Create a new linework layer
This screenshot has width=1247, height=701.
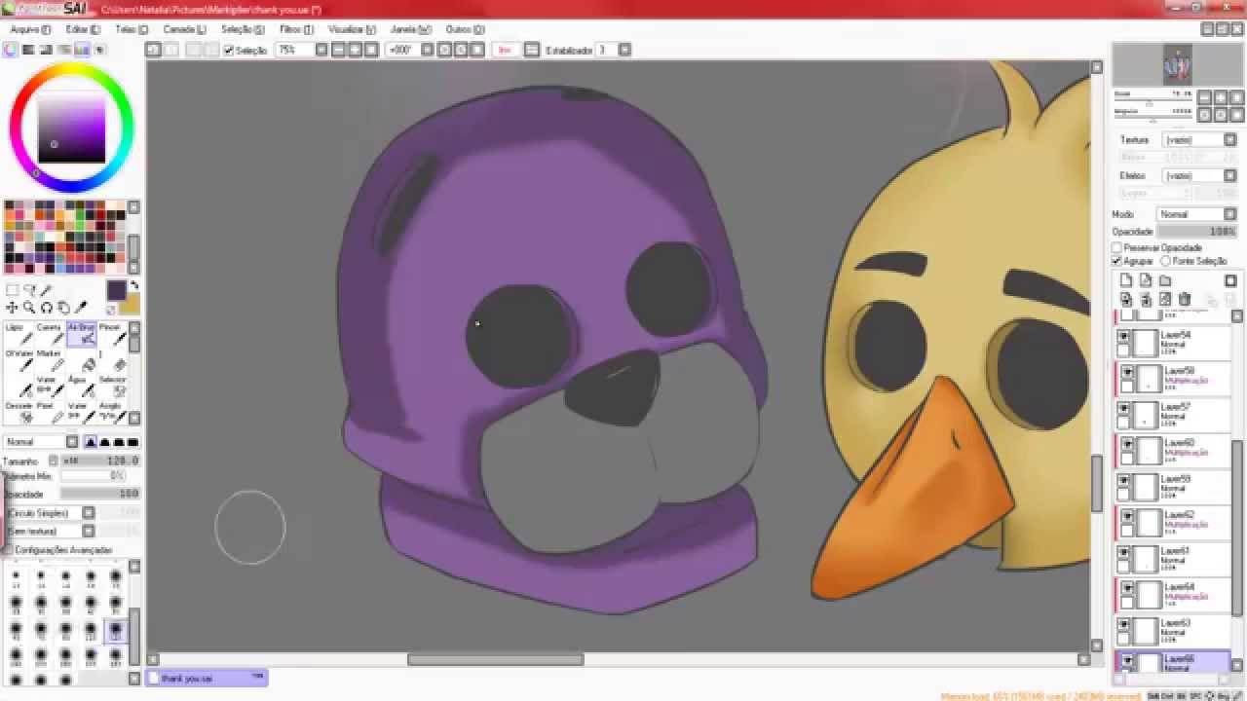[1146, 280]
